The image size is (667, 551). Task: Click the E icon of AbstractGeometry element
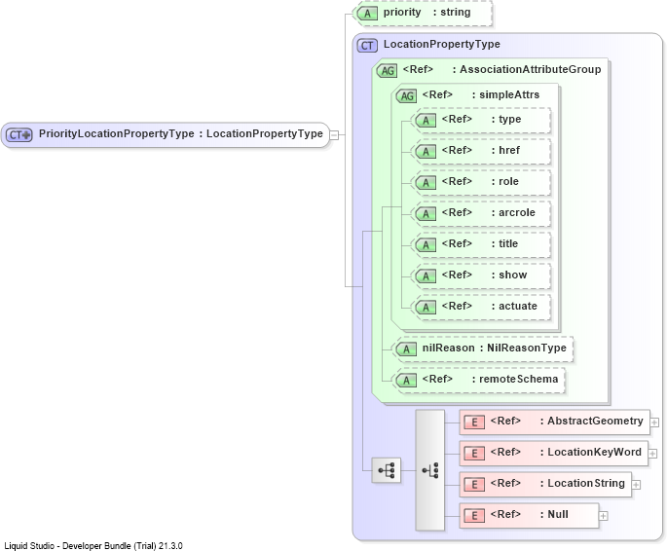click(x=474, y=422)
